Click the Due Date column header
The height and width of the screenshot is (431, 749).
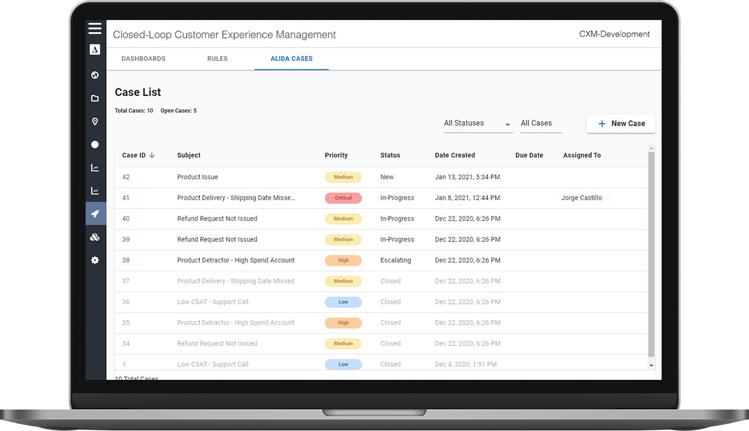[529, 155]
